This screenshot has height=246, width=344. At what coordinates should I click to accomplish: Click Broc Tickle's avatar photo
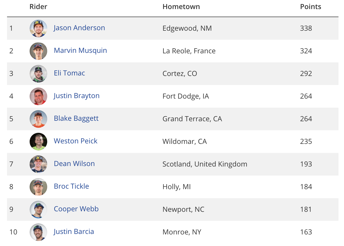point(38,187)
